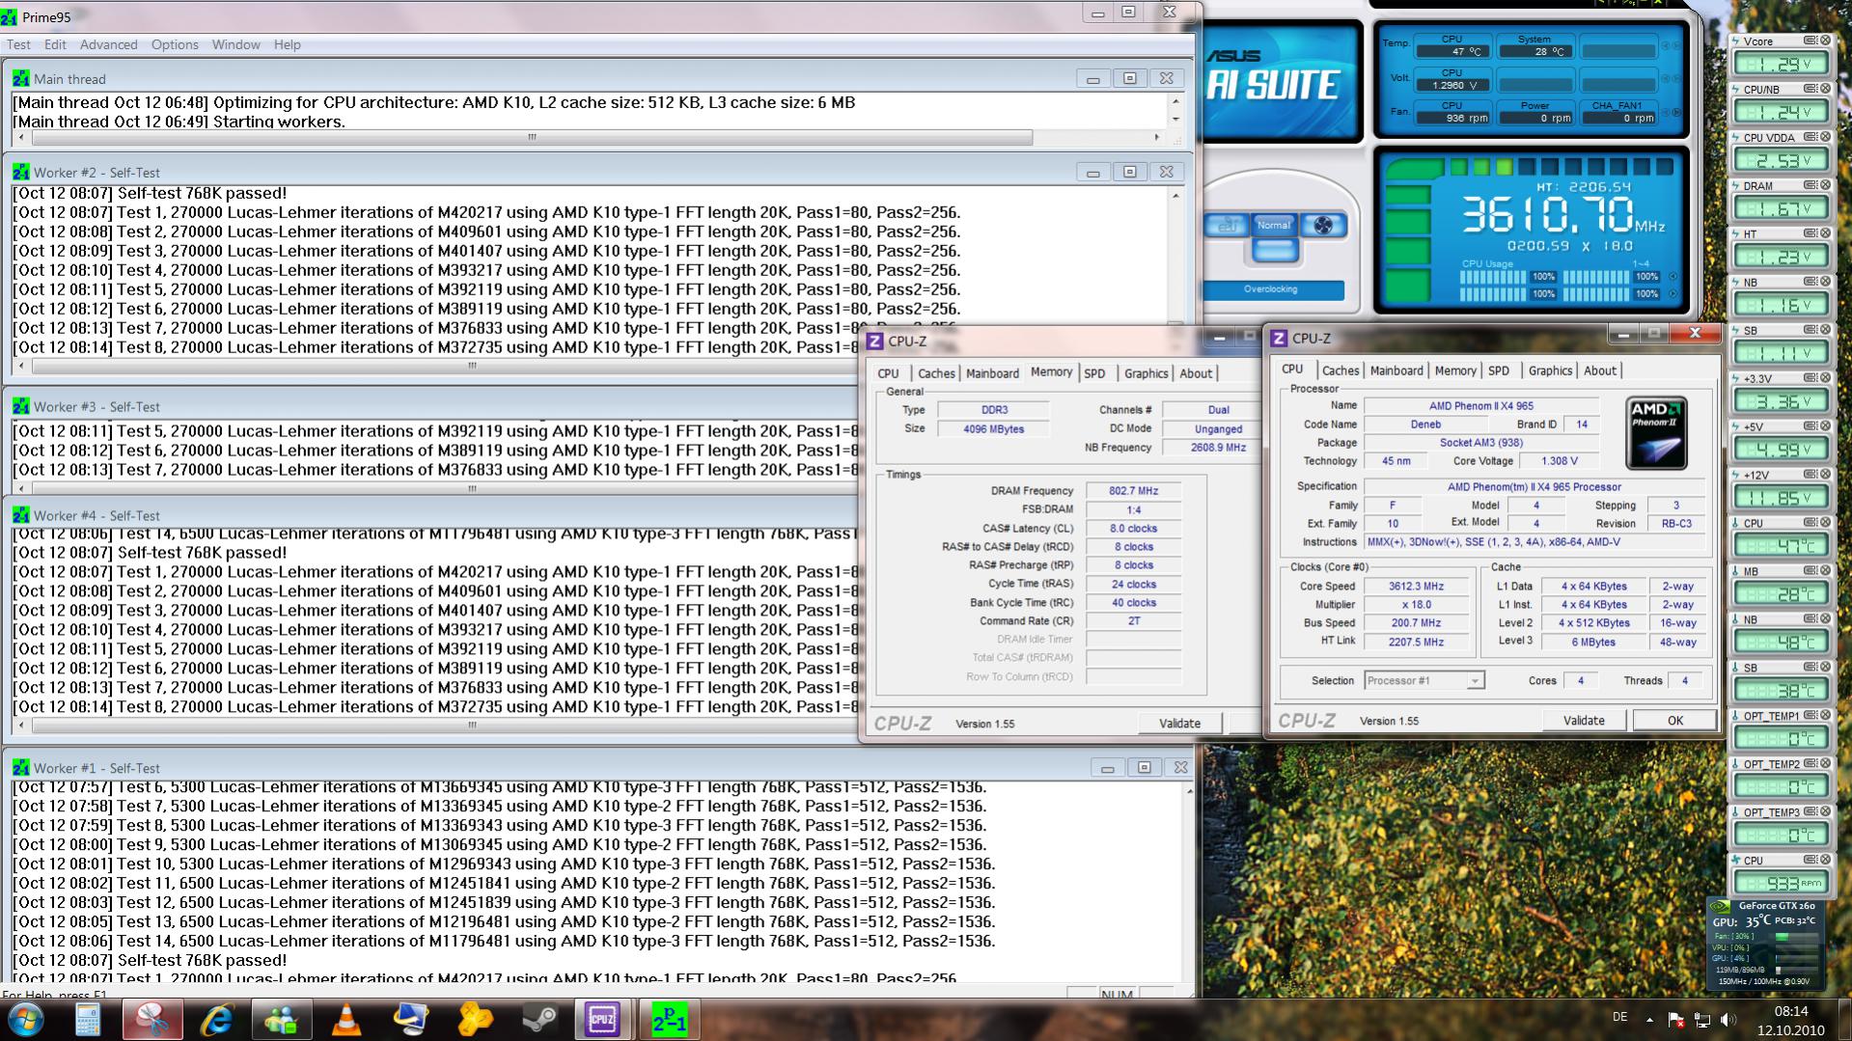Select Normal mode in AI Suite
The width and height of the screenshot is (1852, 1041).
[1273, 225]
